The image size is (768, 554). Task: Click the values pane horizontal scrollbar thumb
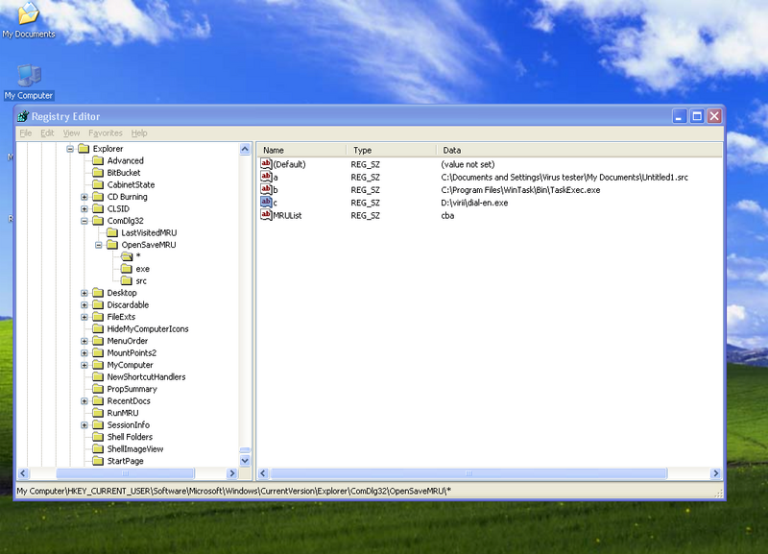point(468,473)
